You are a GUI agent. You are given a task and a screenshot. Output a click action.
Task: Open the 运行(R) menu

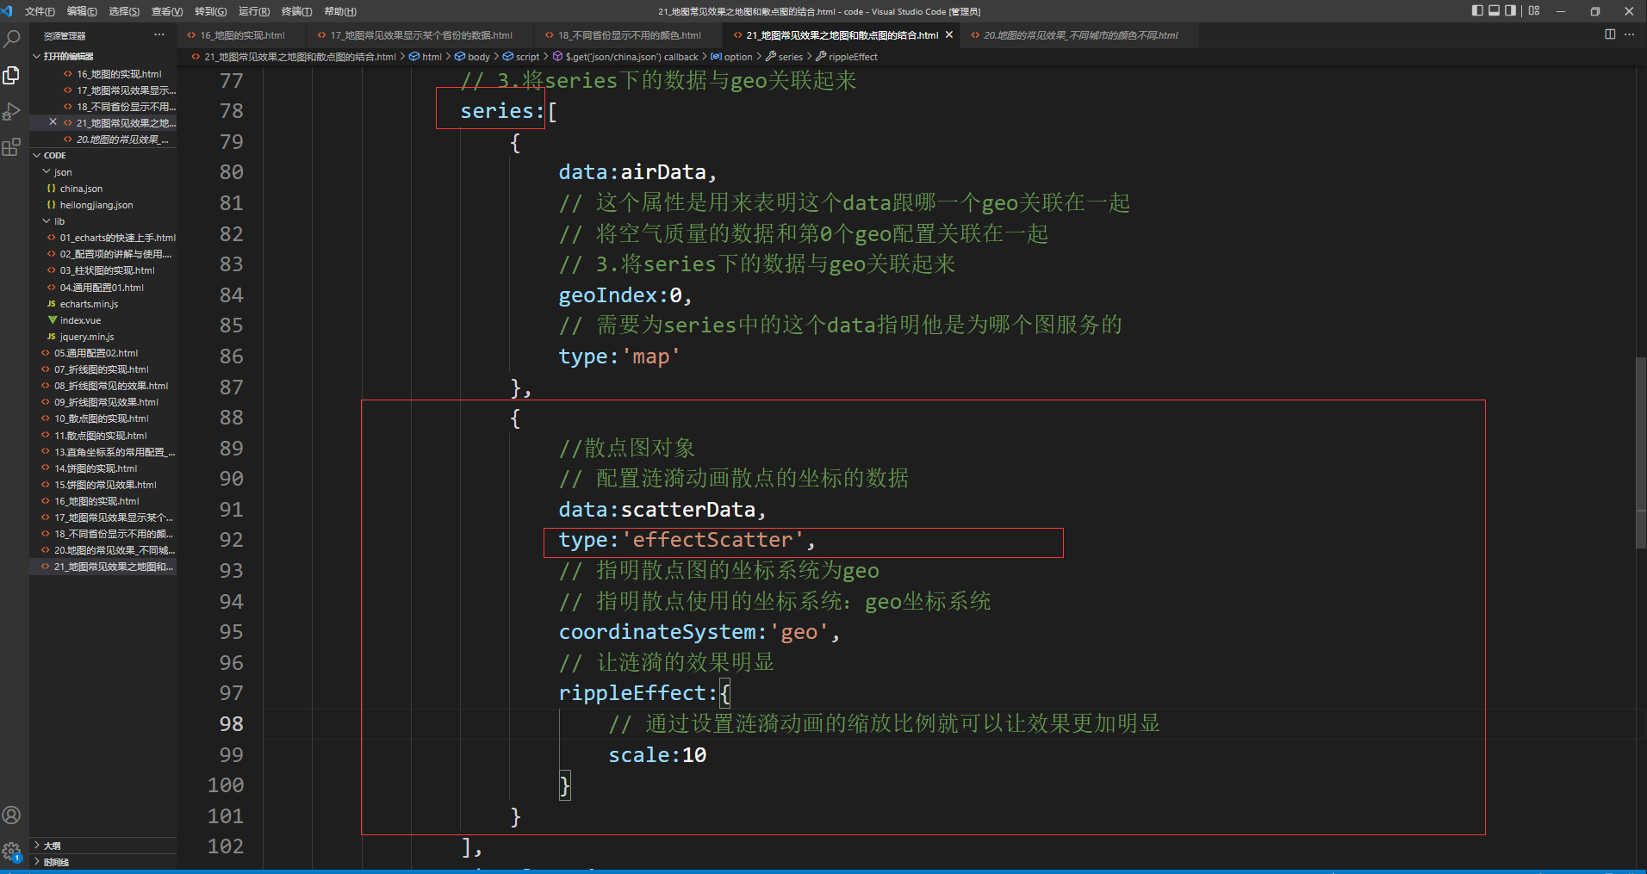[x=254, y=11]
